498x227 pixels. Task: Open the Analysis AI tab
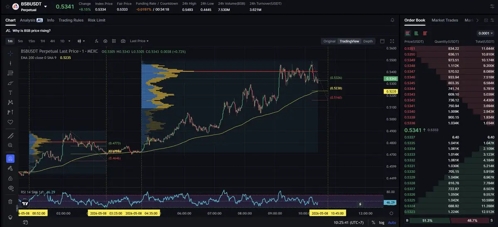(31, 20)
